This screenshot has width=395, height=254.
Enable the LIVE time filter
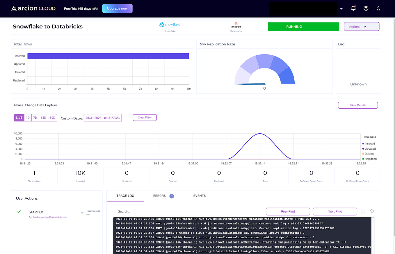[19, 117]
